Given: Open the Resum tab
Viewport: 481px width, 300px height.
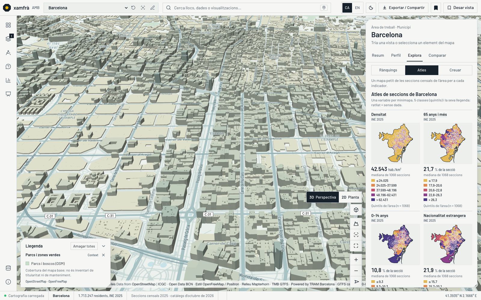Looking at the screenshot, I should click(378, 55).
